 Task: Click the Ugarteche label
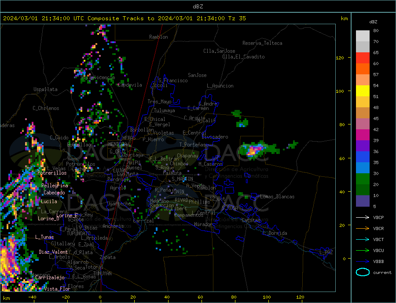click(119, 204)
